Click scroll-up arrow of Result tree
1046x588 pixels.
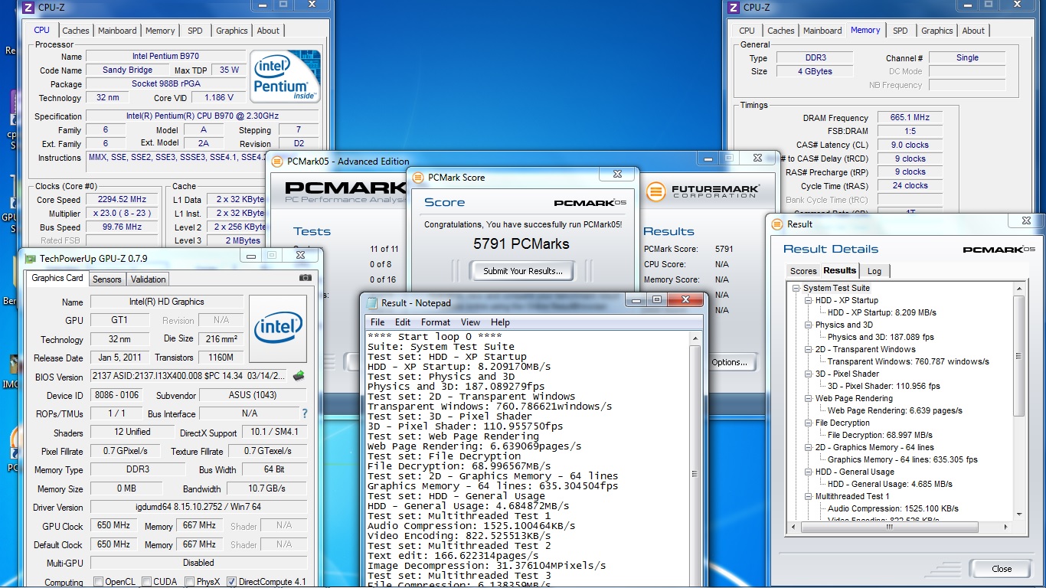[1019, 289]
